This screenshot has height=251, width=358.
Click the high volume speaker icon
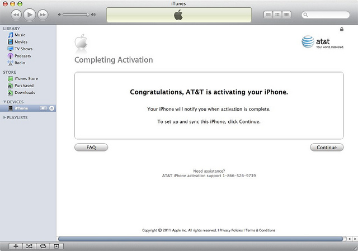93,15
